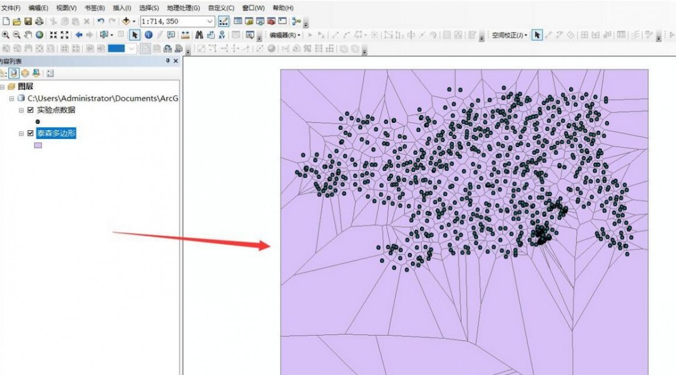The image size is (676, 375).
Task: Click the Select Elements arrow tool
Action: 135,35
